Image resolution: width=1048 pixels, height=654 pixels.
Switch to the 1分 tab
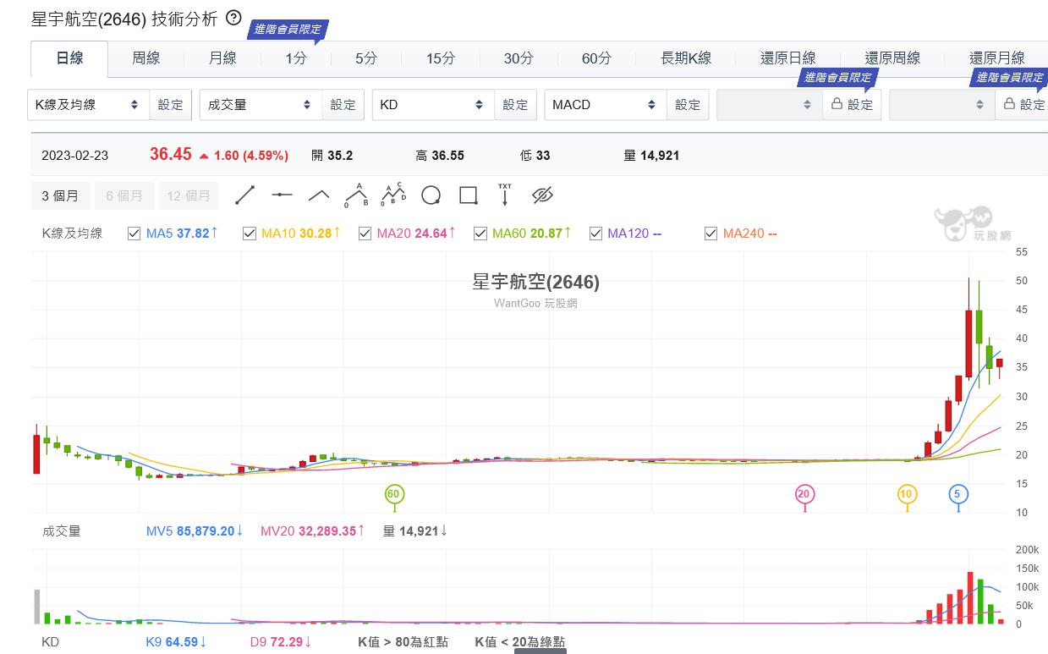coord(296,58)
